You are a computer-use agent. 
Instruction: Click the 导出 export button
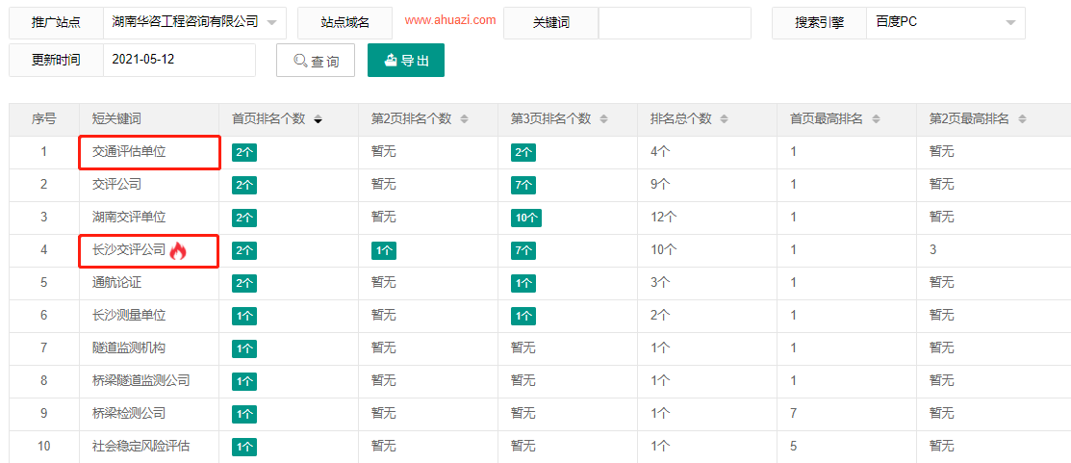coord(405,61)
